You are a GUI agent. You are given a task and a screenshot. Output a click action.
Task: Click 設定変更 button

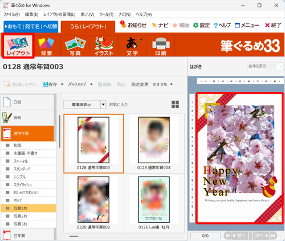coord(140,85)
